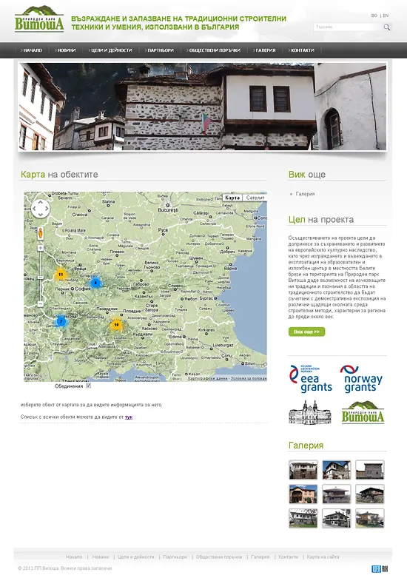Image resolution: width=407 pixels, height=578 pixels.
Task: Open the blue cluster marker 2 near Blagoevgrad
Action: point(61,321)
